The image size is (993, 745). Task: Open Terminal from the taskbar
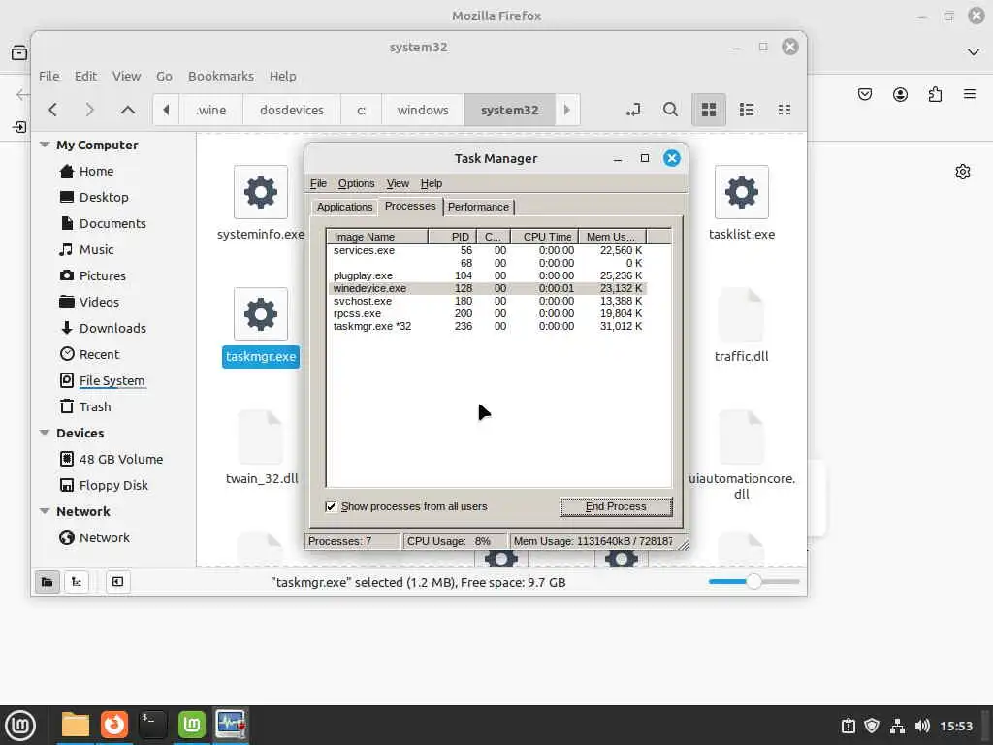click(x=152, y=725)
